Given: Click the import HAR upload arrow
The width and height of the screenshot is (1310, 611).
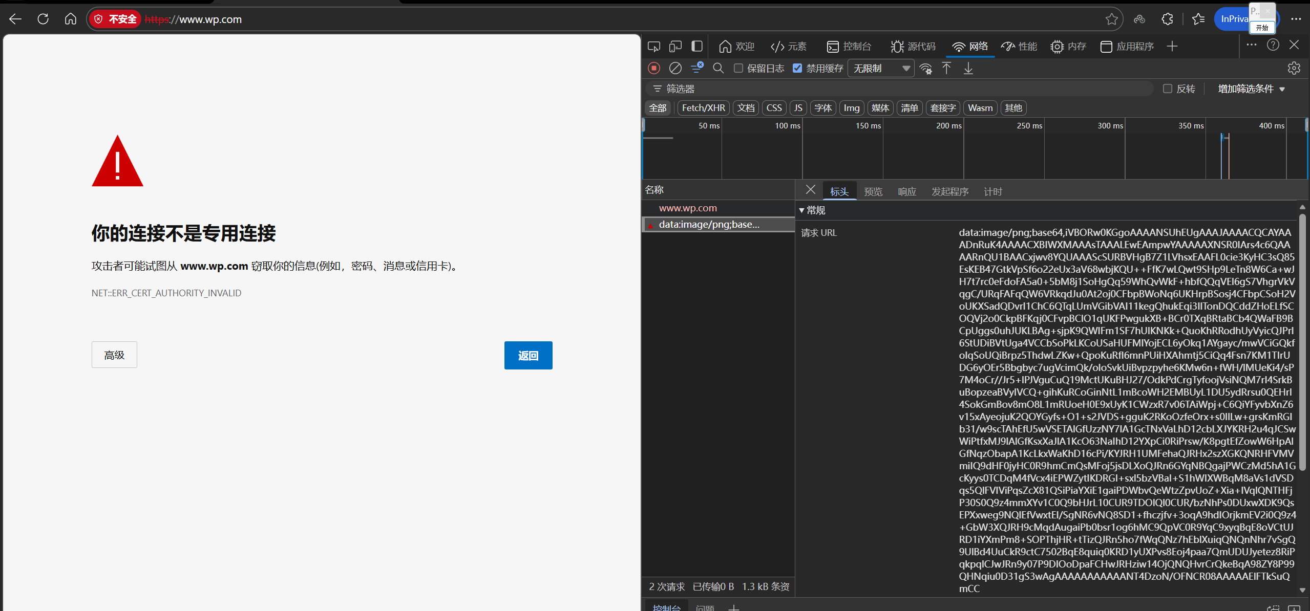Looking at the screenshot, I should (946, 68).
